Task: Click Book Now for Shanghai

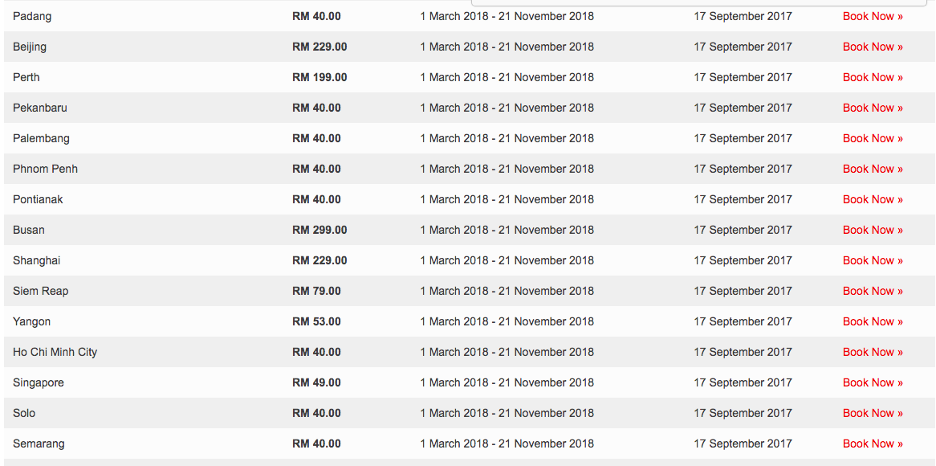Action: (872, 260)
